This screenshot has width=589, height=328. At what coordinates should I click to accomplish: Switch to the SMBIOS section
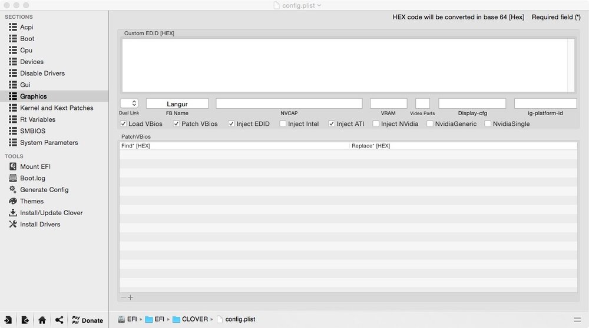click(32, 131)
